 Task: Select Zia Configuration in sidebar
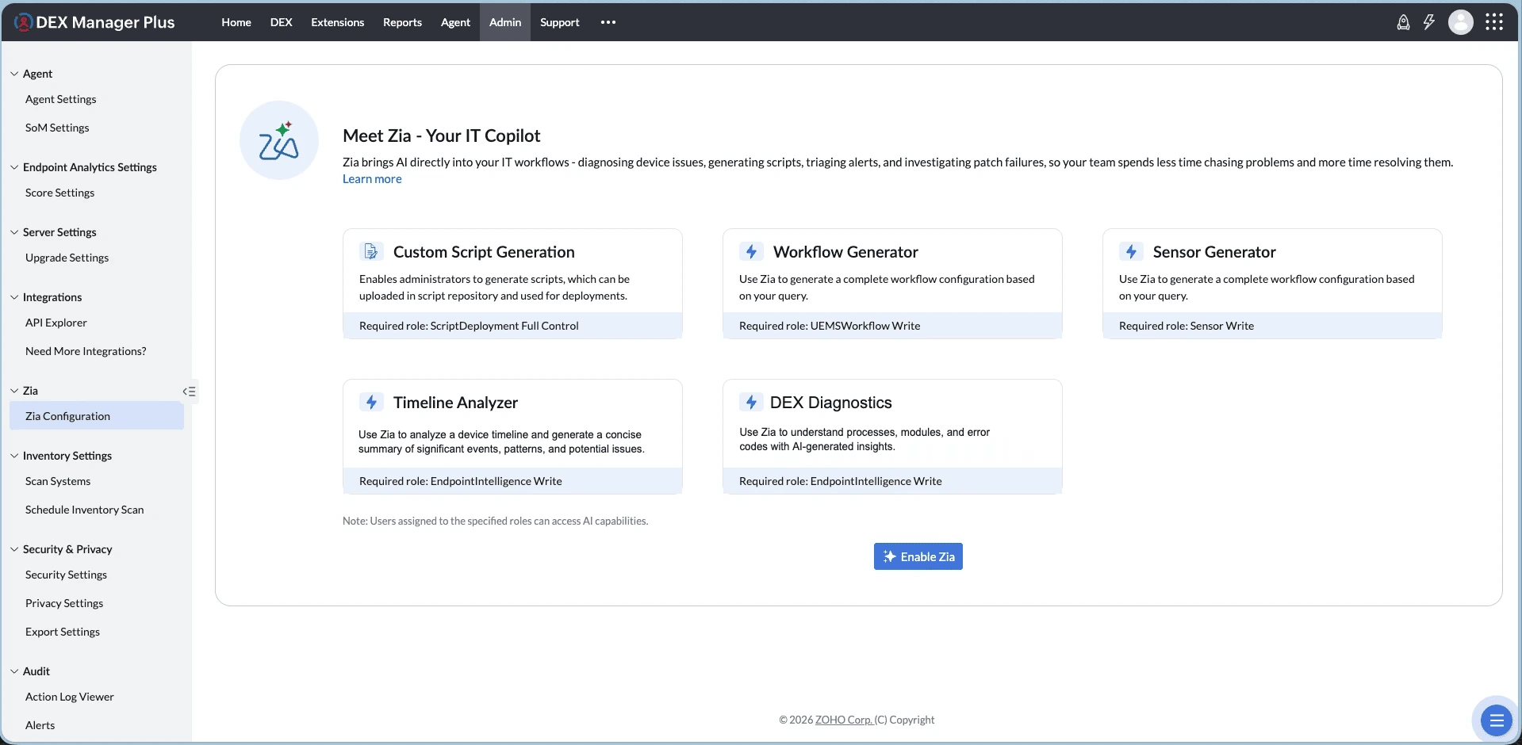pyautogui.click(x=97, y=415)
